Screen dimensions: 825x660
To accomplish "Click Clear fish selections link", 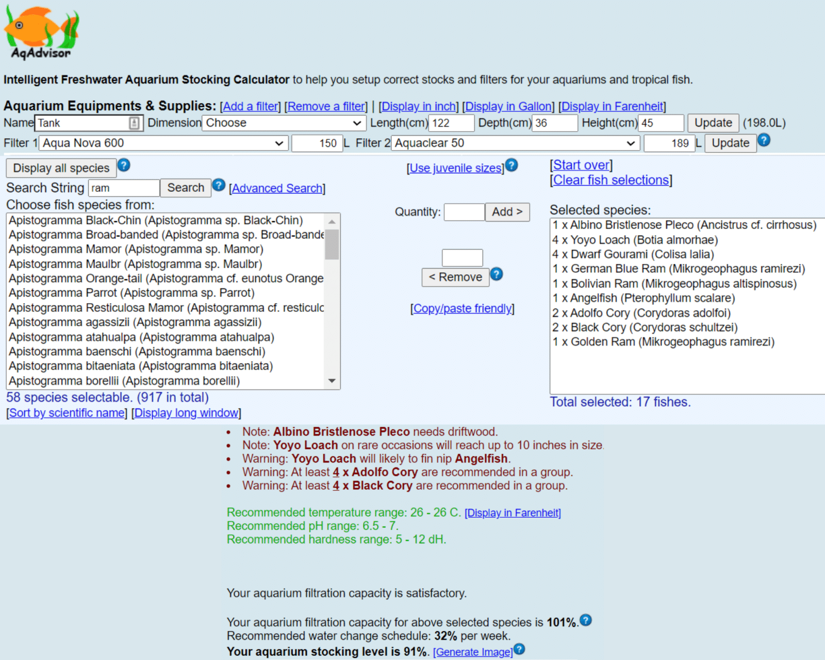I will 611,180.
